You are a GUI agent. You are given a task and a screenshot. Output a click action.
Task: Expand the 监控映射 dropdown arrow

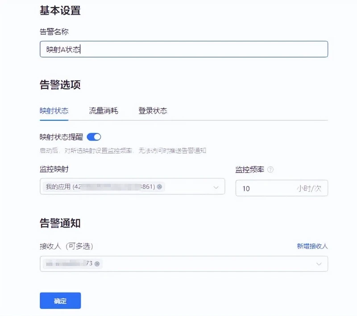216,188
